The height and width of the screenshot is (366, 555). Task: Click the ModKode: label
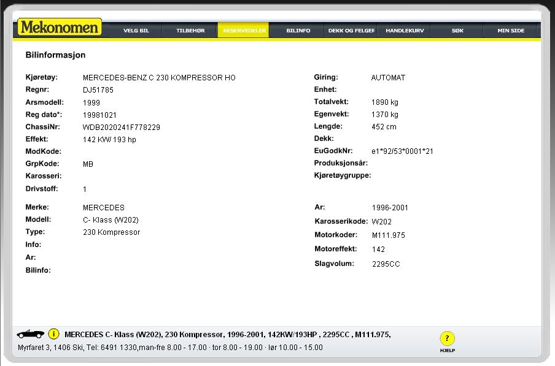43,151
